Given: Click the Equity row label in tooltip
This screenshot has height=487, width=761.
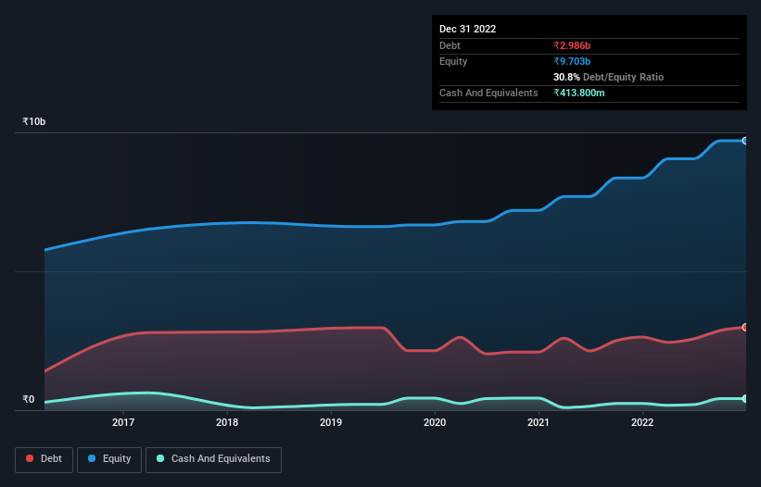Looking at the screenshot, I should 453,61.
